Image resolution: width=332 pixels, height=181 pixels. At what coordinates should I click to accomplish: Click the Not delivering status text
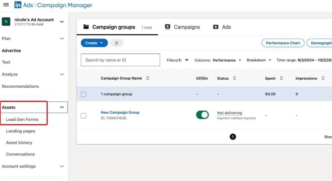(x=230, y=113)
